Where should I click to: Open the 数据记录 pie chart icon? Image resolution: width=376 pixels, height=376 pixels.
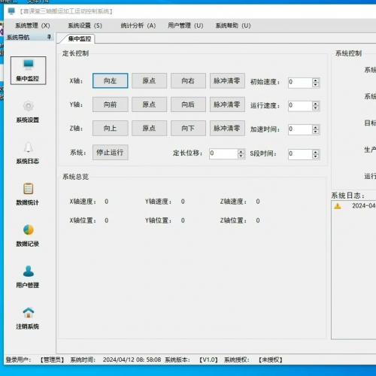[x=28, y=230]
